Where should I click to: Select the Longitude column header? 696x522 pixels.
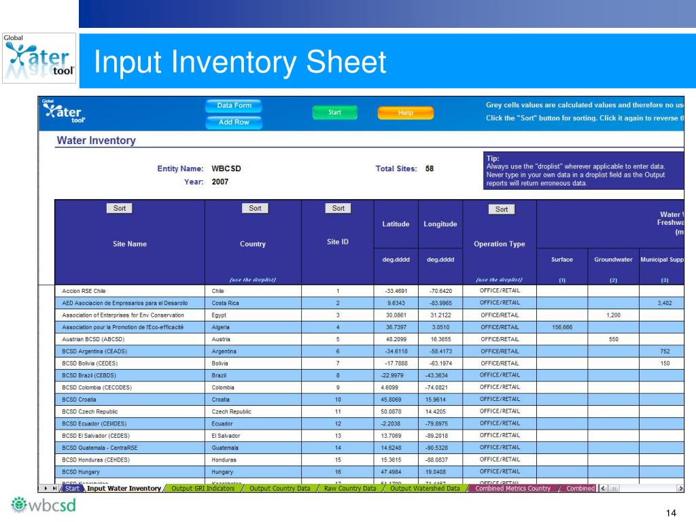[440, 224]
